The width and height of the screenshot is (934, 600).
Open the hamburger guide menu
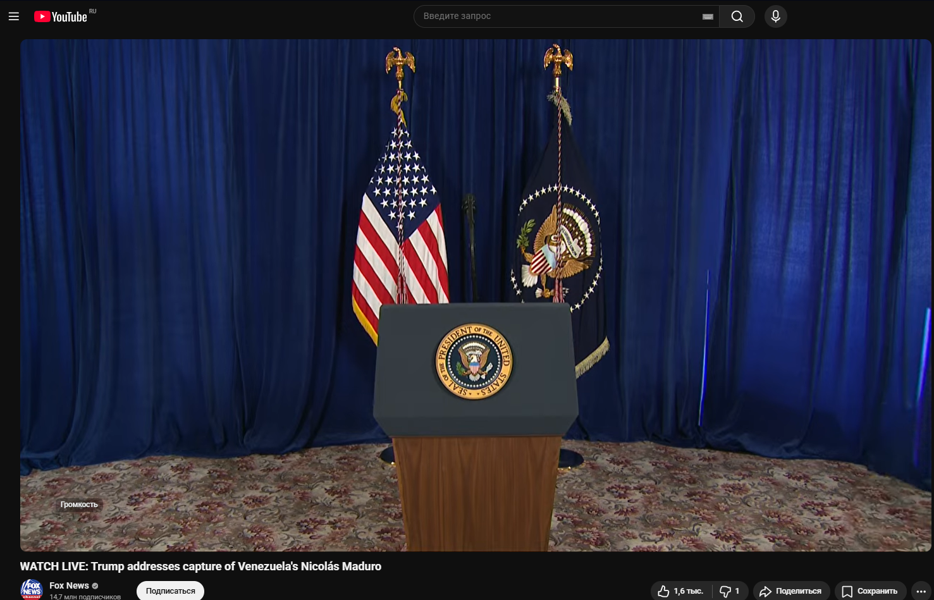coord(14,16)
